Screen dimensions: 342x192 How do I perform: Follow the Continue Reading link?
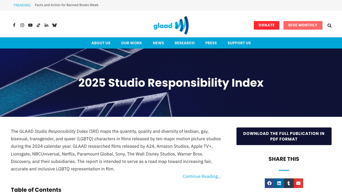click(202, 176)
